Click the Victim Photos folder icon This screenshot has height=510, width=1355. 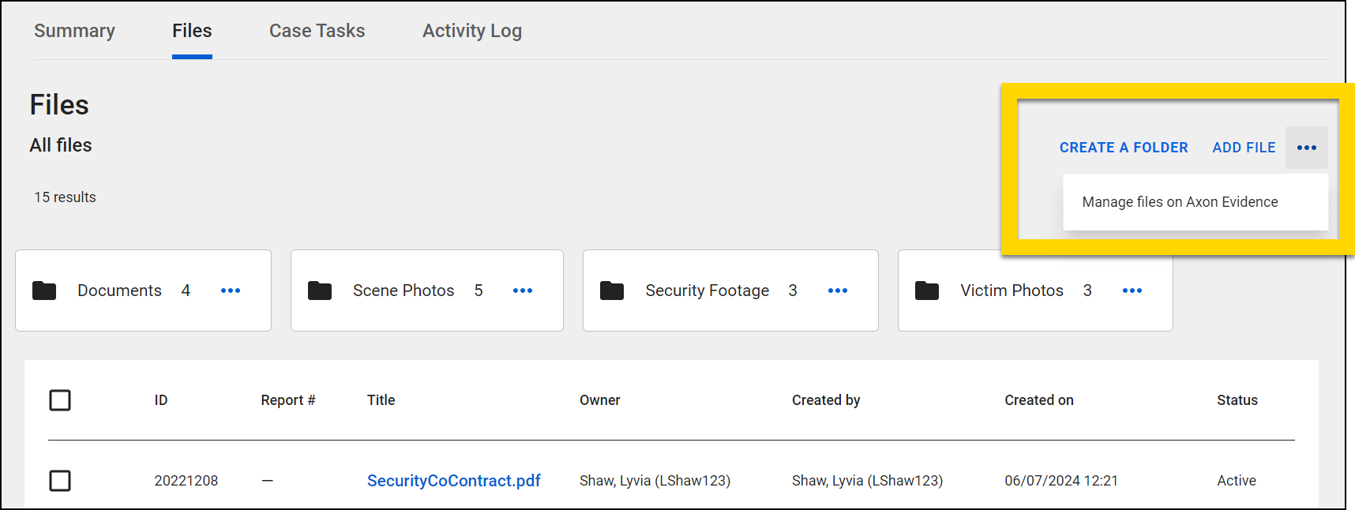tap(928, 291)
